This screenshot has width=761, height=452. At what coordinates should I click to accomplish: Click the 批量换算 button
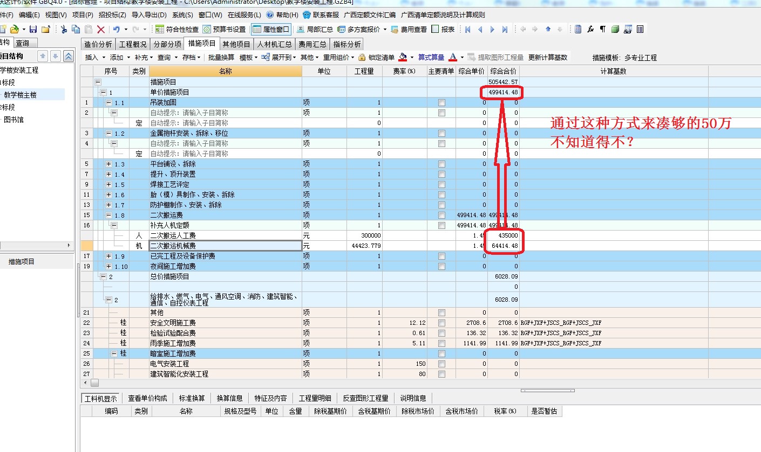pyautogui.click(x=221, y=57)
